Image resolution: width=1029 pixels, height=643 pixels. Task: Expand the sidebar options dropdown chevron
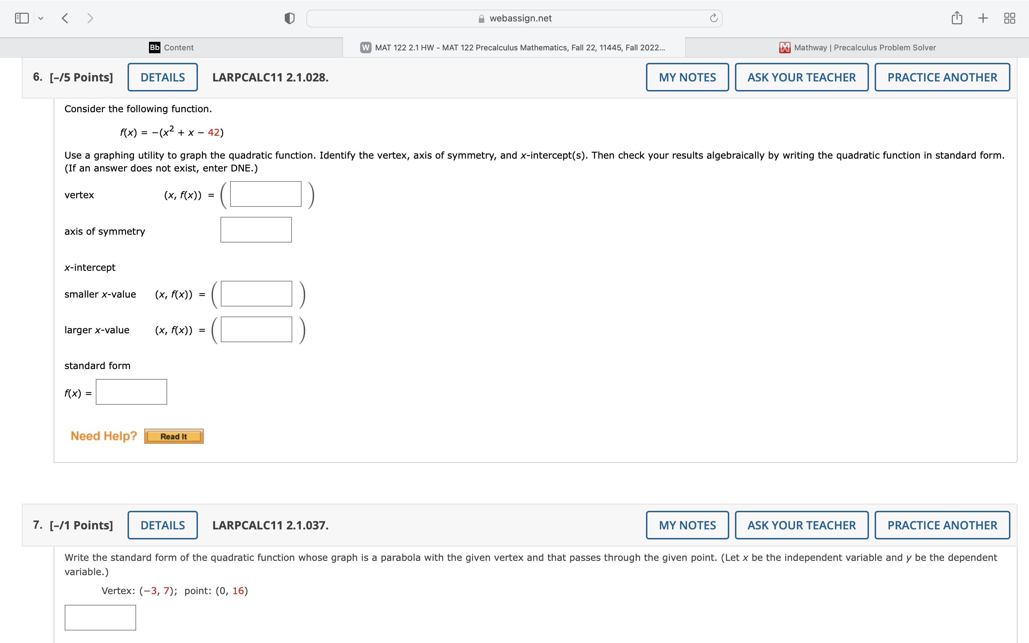tap(41, 18)
